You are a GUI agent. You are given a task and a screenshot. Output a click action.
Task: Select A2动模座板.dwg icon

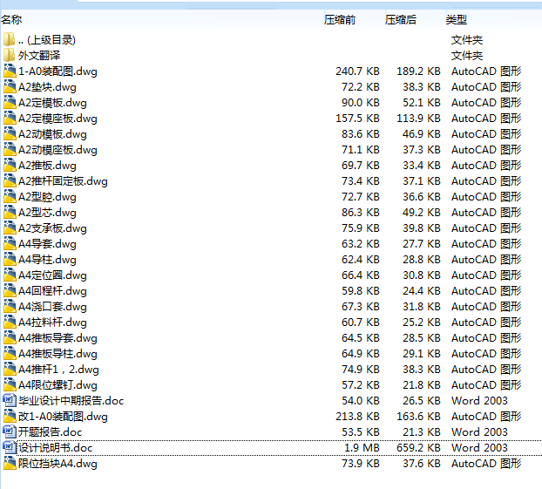point(10,149)
